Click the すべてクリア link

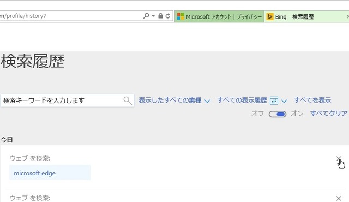point(329,114)
